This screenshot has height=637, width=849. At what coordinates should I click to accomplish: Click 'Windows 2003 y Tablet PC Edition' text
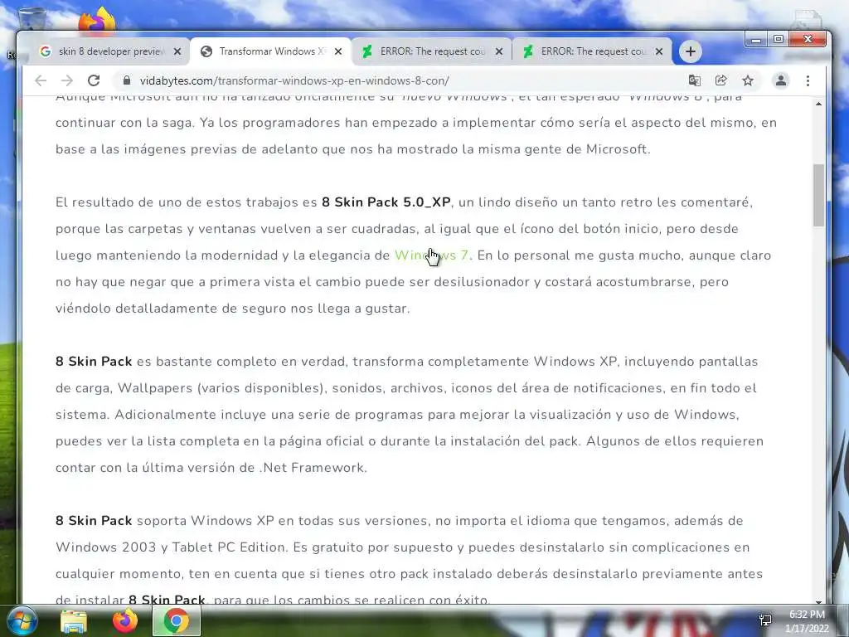tap(171, 547)
